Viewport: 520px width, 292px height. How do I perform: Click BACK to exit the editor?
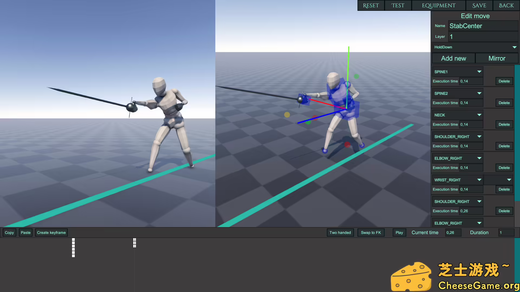506,5
